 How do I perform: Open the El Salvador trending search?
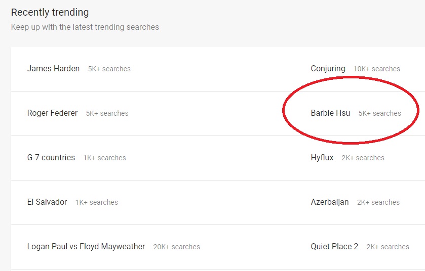47,202
